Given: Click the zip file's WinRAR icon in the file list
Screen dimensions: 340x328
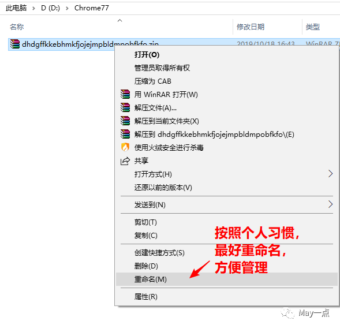Looking at the screenshot, I should [15, 44].
